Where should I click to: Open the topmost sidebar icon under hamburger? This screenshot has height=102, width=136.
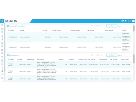click(2, 25)
